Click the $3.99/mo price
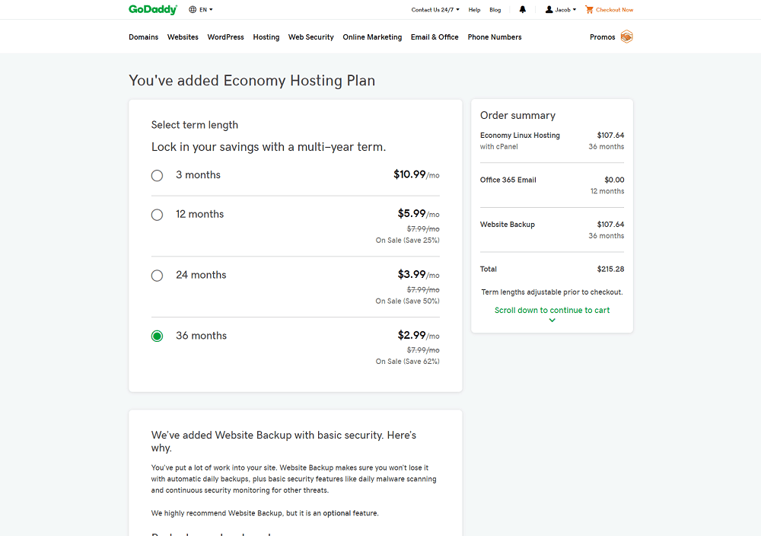 (x=419, y=274)
